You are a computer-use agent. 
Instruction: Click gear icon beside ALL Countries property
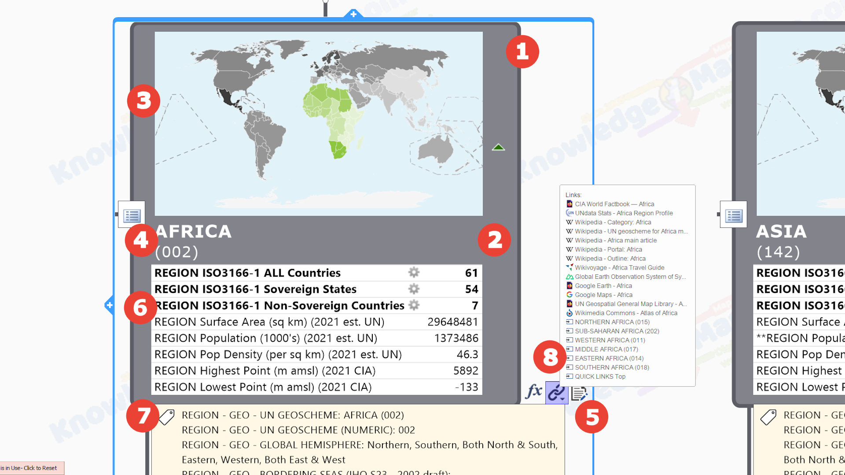click(x=414, y=273)
